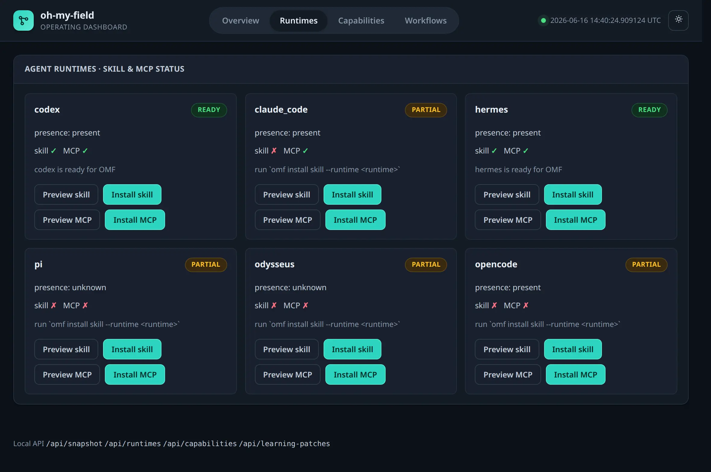Image resolution: width=711 pixels, height=472 pixels.
Task: Install MCP on hermes runtime
Action: point(575,220)
